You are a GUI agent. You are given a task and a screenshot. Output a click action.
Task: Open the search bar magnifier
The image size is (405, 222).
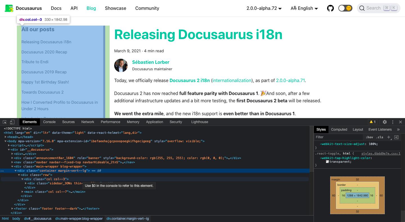(362, 8)
